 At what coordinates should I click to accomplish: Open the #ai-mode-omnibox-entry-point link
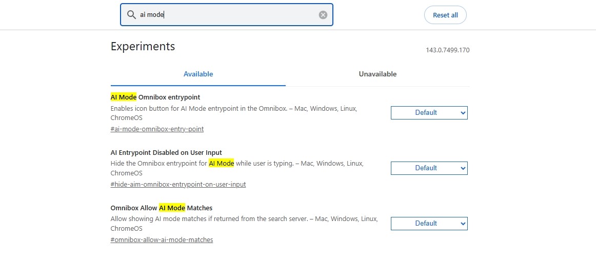tap(157, 129)
